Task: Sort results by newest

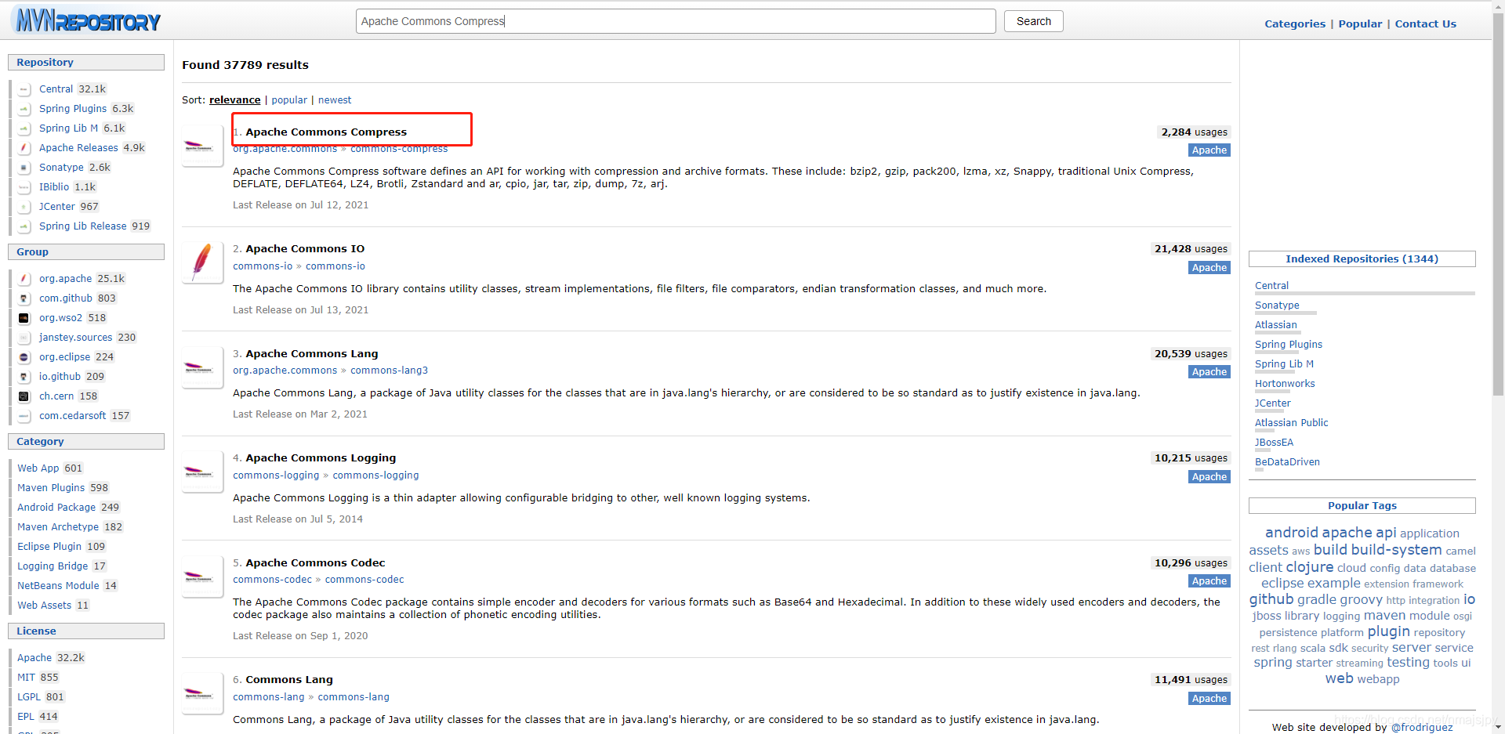Action: tap(335, 99)
